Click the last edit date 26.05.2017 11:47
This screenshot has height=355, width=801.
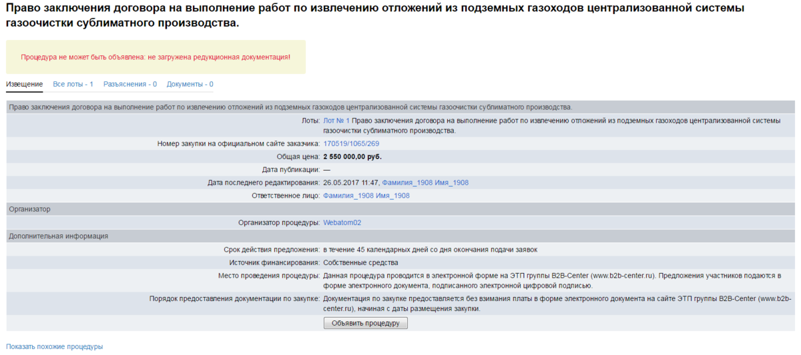pos(350,182)
